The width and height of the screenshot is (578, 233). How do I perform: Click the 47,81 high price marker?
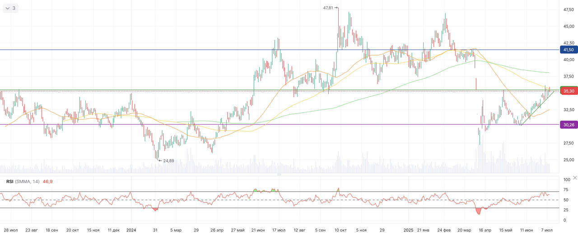coord(330,8)
